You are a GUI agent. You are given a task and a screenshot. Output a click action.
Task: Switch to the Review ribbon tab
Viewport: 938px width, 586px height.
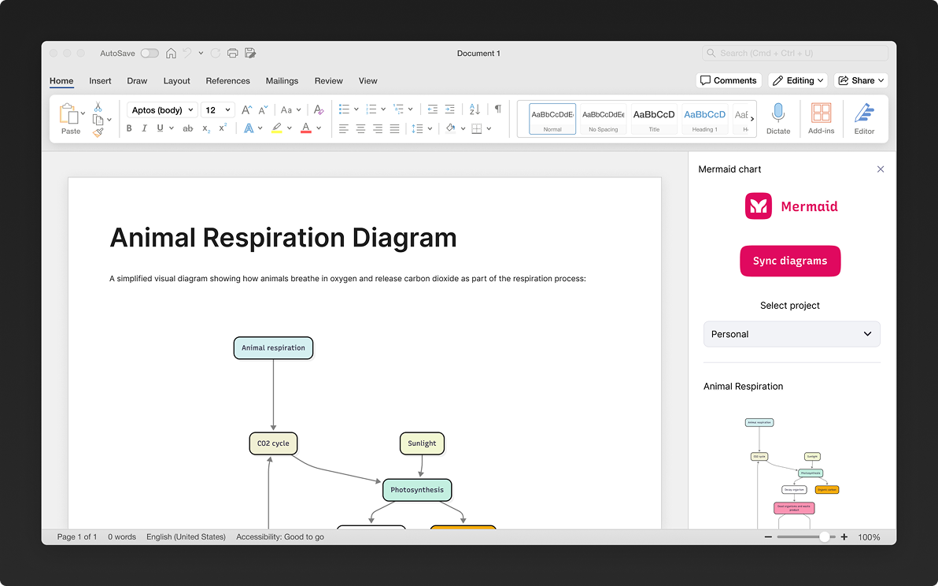pyautogui.click(x=328, y=80)
